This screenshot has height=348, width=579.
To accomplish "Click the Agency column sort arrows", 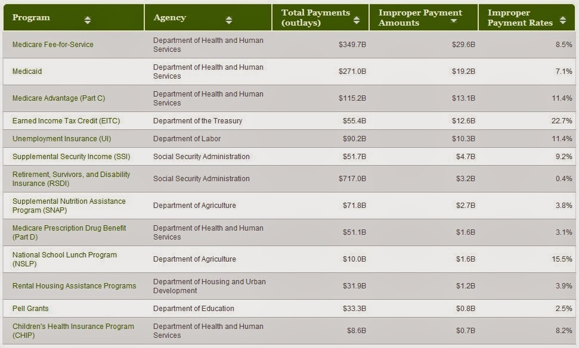I will (x=229, y=20).
